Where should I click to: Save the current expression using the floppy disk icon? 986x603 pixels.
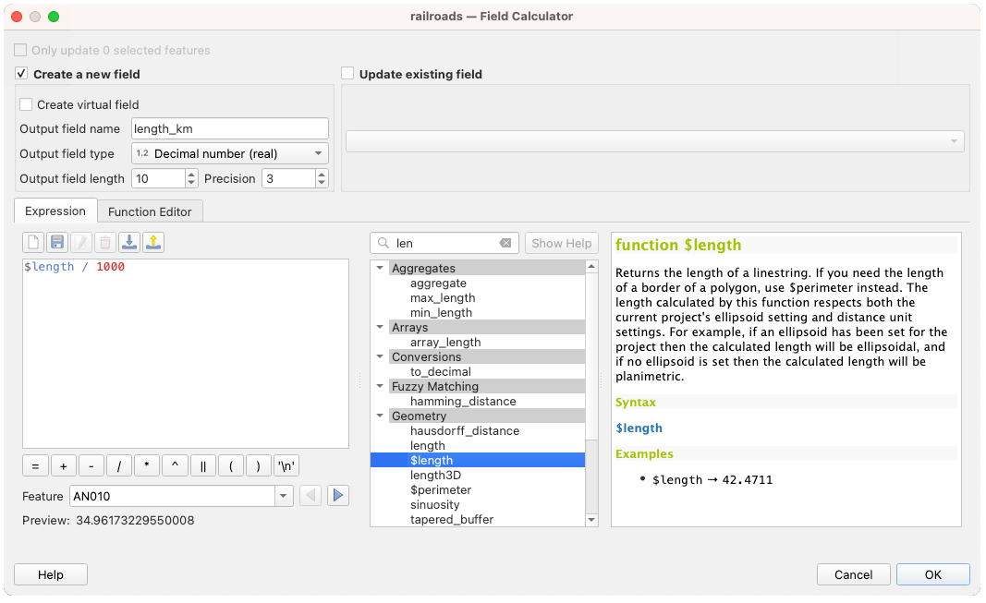pos(56,242)
